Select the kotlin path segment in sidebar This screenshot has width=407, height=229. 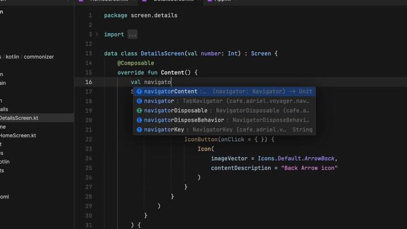13,57
